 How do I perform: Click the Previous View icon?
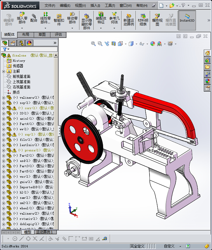tap(107, 44)
